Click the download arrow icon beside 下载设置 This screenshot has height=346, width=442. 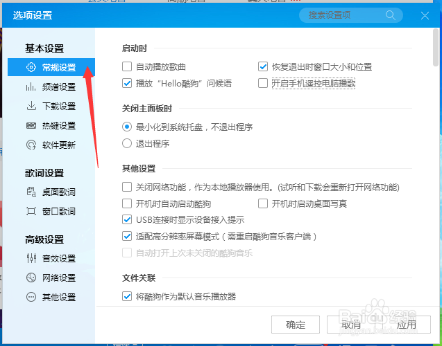click(x=31, y=106)
